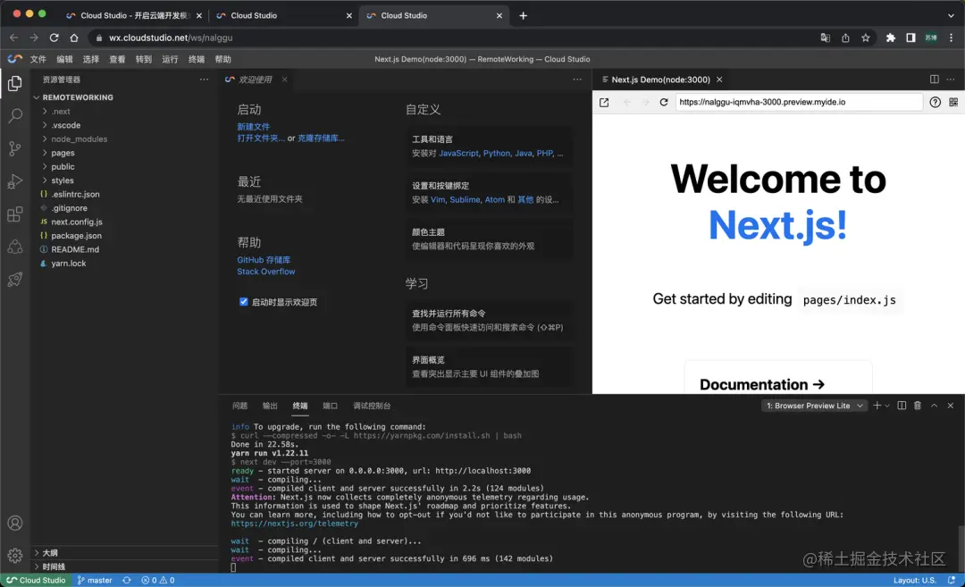Open the Manage gear icon
This screenshot has width=965, height=587.
(x=15, y=555)
